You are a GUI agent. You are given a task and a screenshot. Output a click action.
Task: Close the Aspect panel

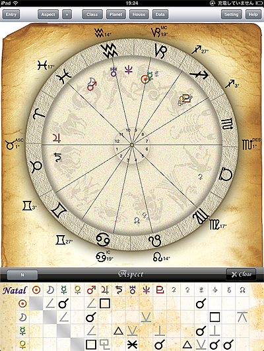241,275
